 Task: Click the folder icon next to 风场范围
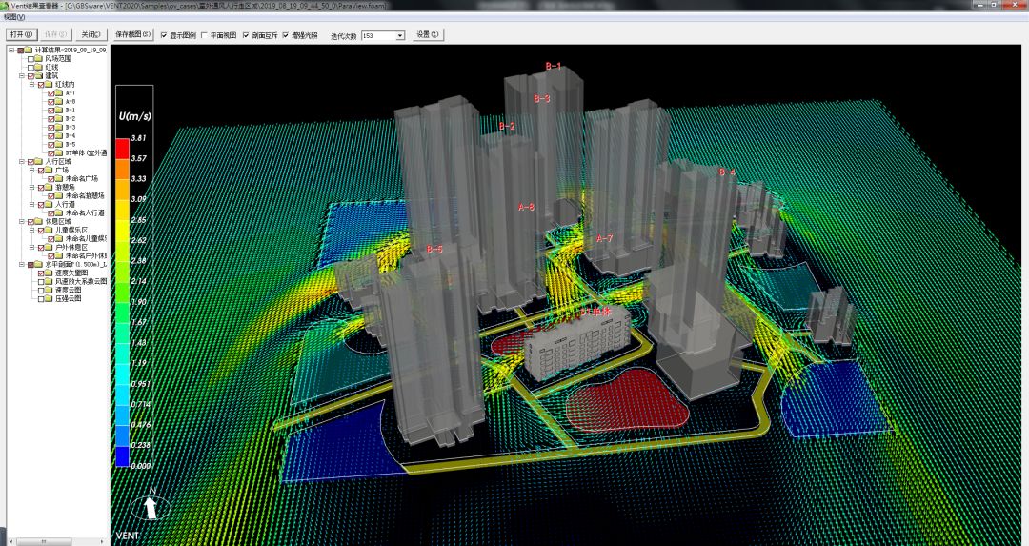[x=38, y=58]
